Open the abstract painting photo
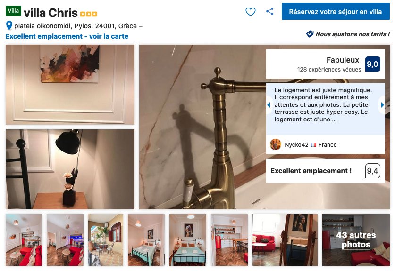The image size is (395, 271). 70,85
